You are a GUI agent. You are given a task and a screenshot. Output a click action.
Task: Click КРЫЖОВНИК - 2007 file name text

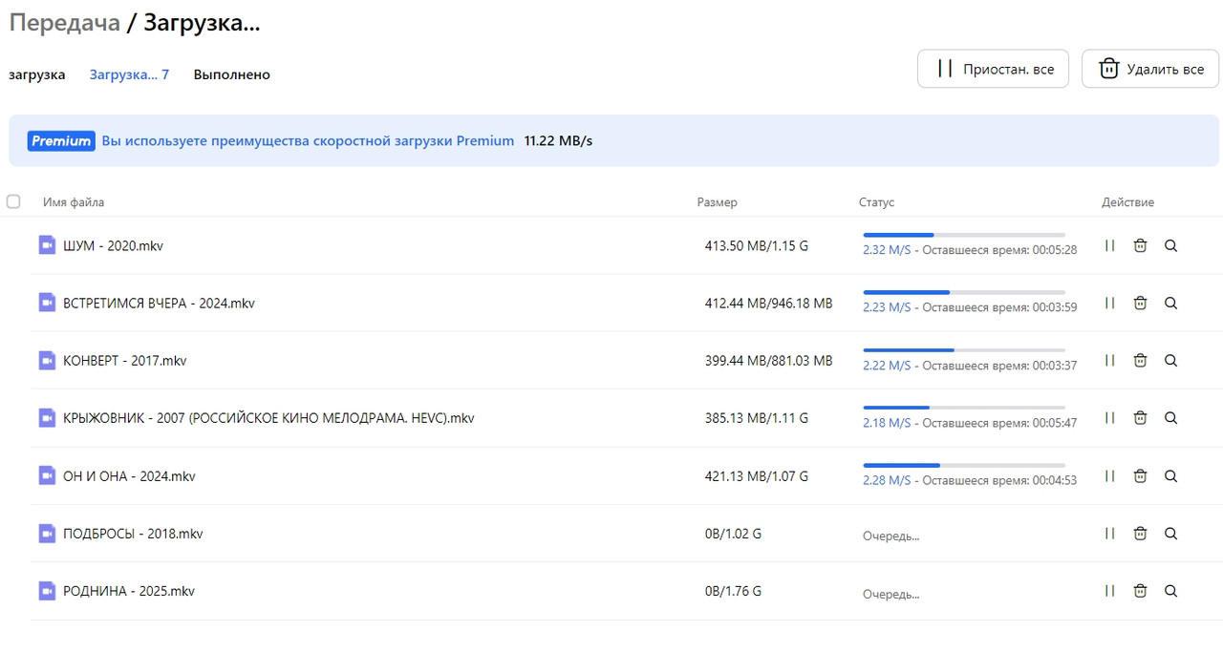[x=268, y=418]
